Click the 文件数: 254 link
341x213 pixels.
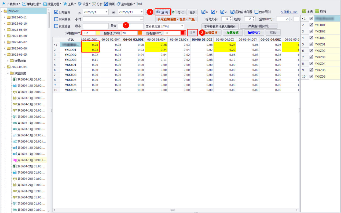[x=289, y=12]
